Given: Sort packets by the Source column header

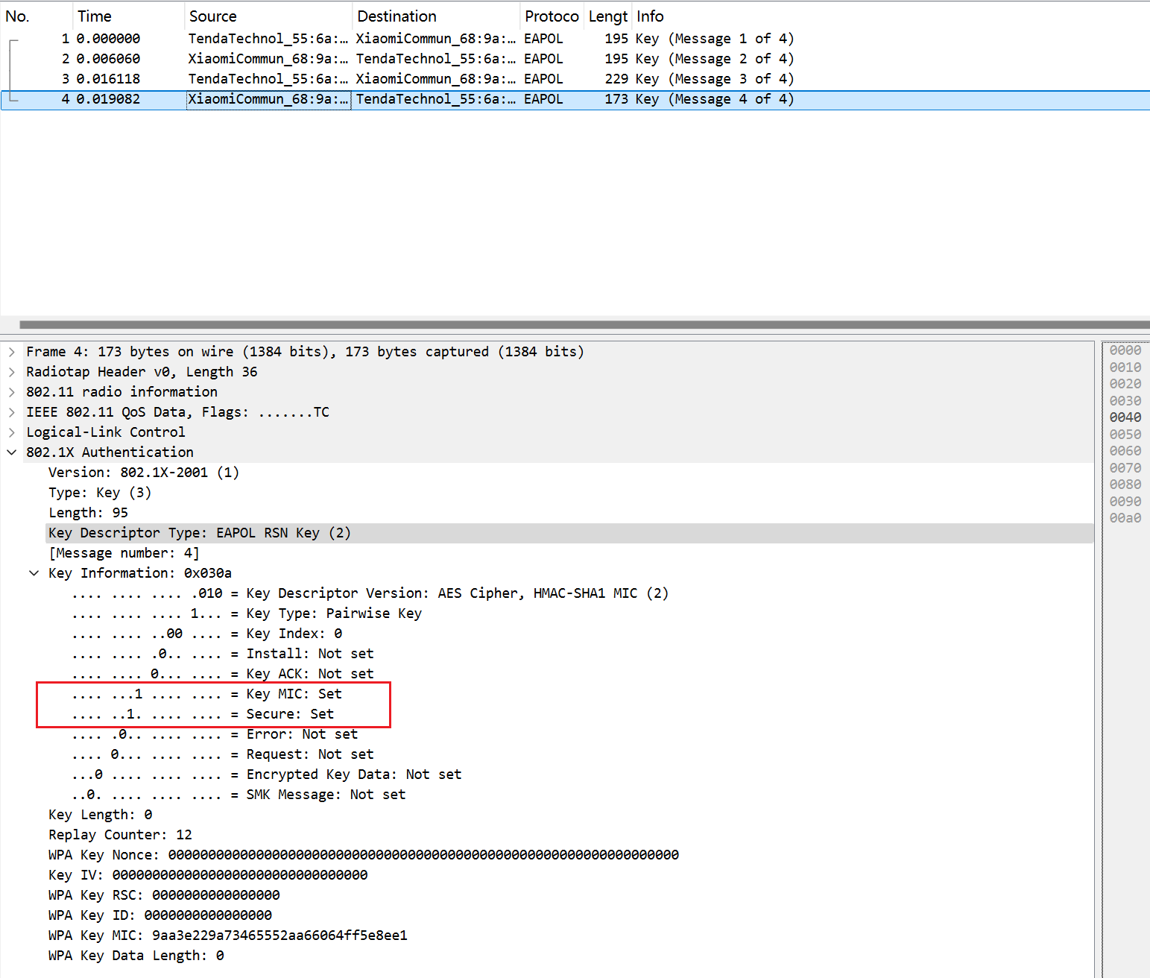Looking at the screenshot, I should point(268,16).
